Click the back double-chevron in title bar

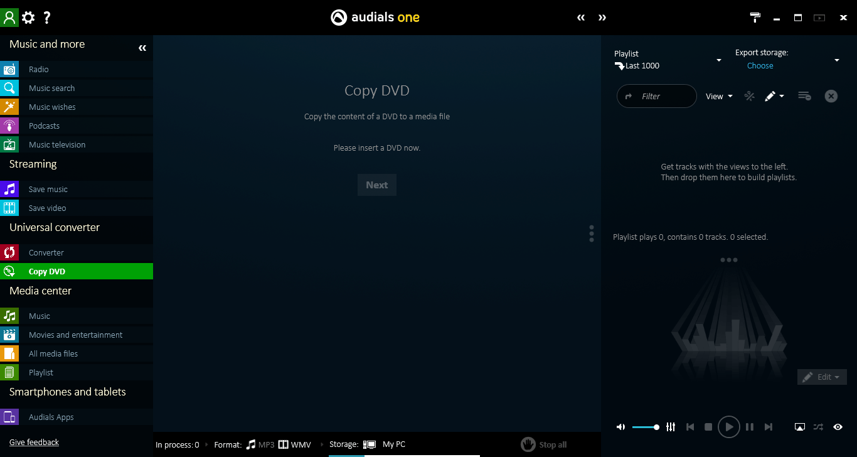click(x=581, y=18)
